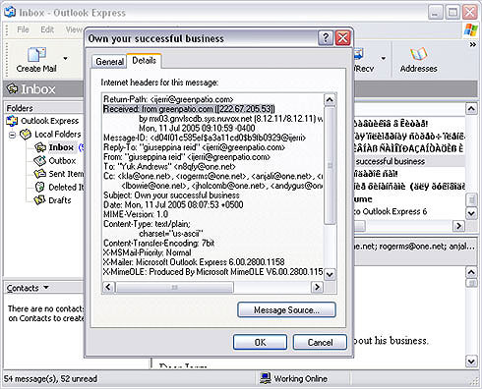Click the toolbar overflow chevron
Viewport: 482px width, 389px height.
(472, 44)
